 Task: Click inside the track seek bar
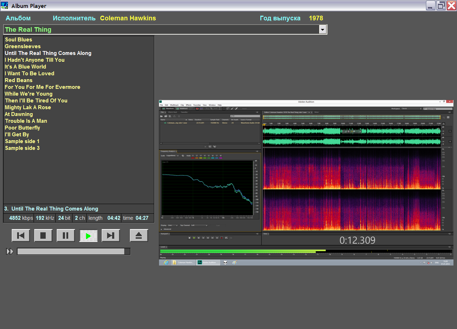click(x=74, y=252)
